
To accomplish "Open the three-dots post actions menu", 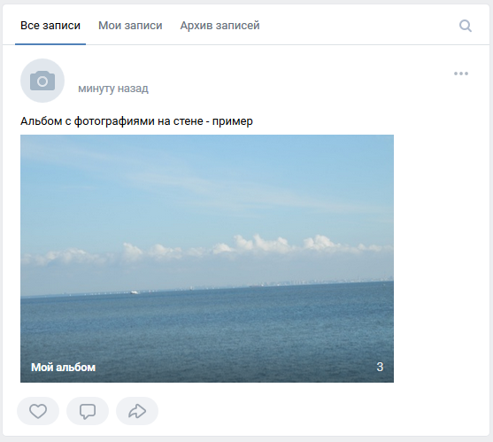I will pyautogui.click(x=461, y=74).
